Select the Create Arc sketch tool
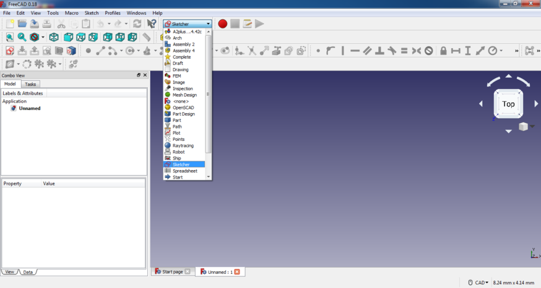This screenshot has width=541, height=288. click(x=113, y=51)
